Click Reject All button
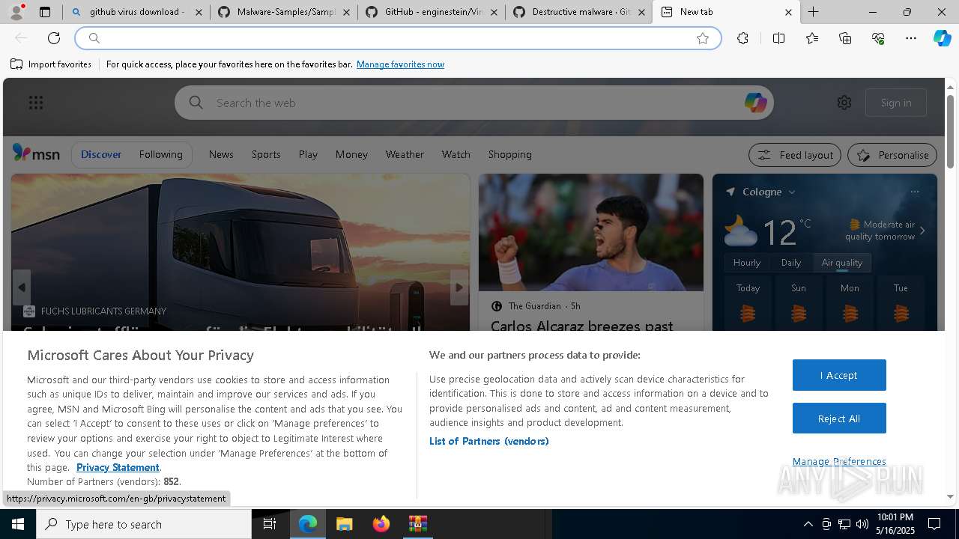This screenshot has height=539, width=959. [839, 418]
